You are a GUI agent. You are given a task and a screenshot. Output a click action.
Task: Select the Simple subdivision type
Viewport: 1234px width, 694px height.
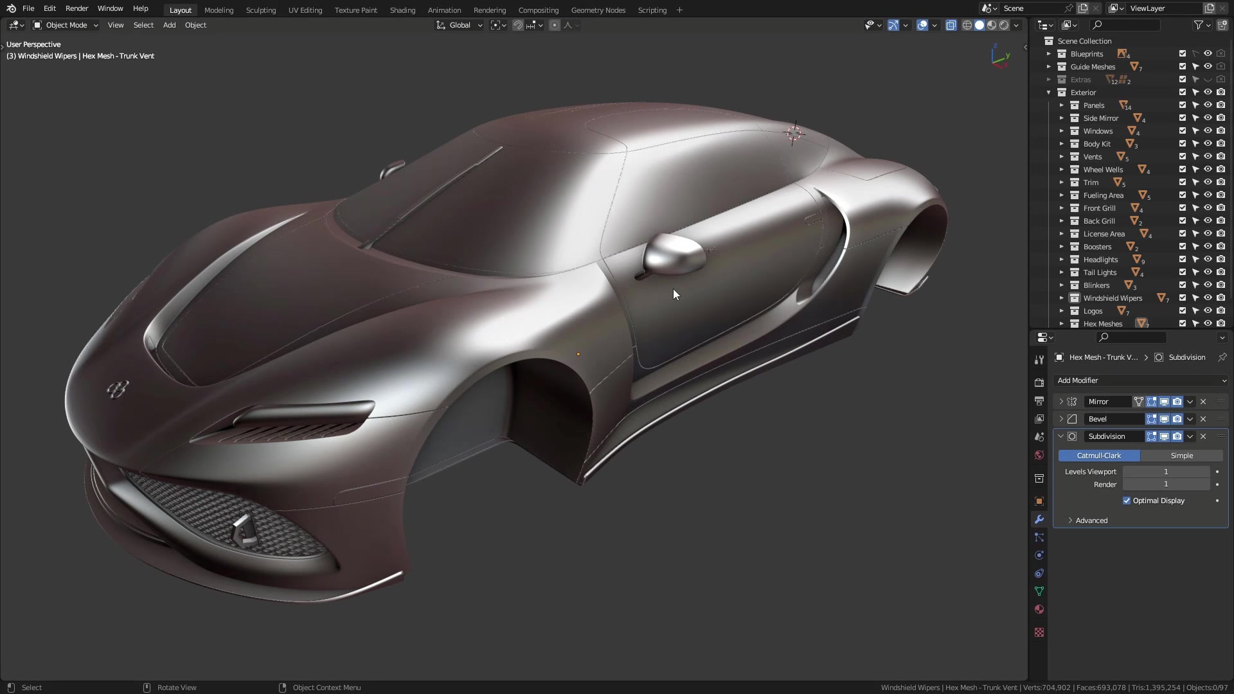click(x=1181, y=456)
